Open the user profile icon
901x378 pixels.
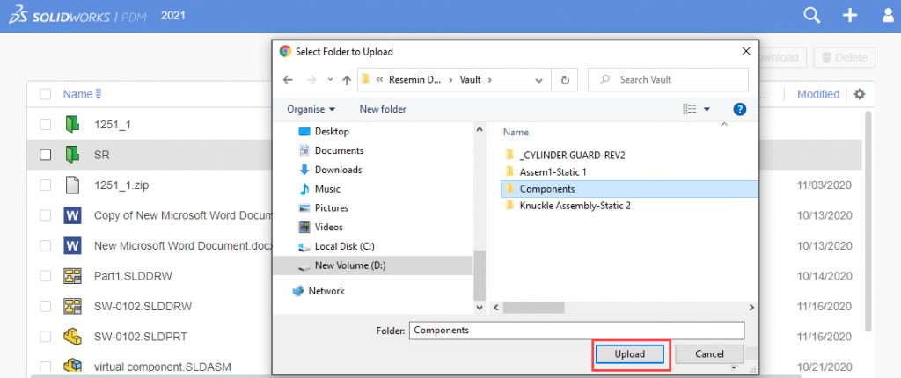pyautogui.click(x=888, y=16)
